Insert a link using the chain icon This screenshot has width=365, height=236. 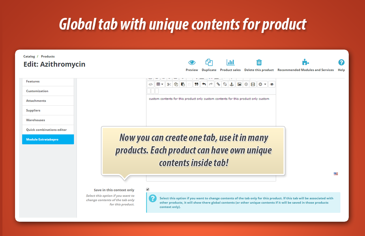coord(217,84)
